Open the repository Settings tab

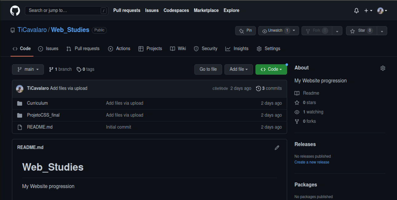(268, 49)
